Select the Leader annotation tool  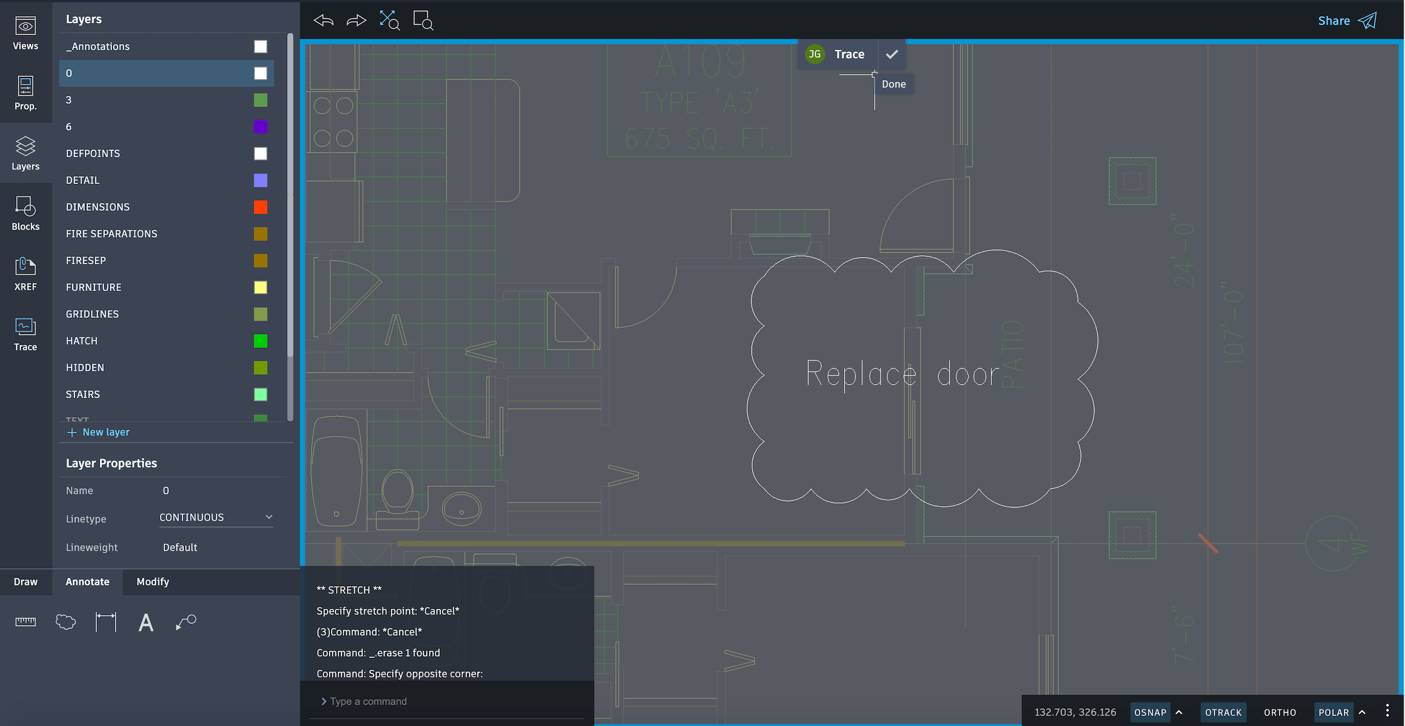pos(186,622)
